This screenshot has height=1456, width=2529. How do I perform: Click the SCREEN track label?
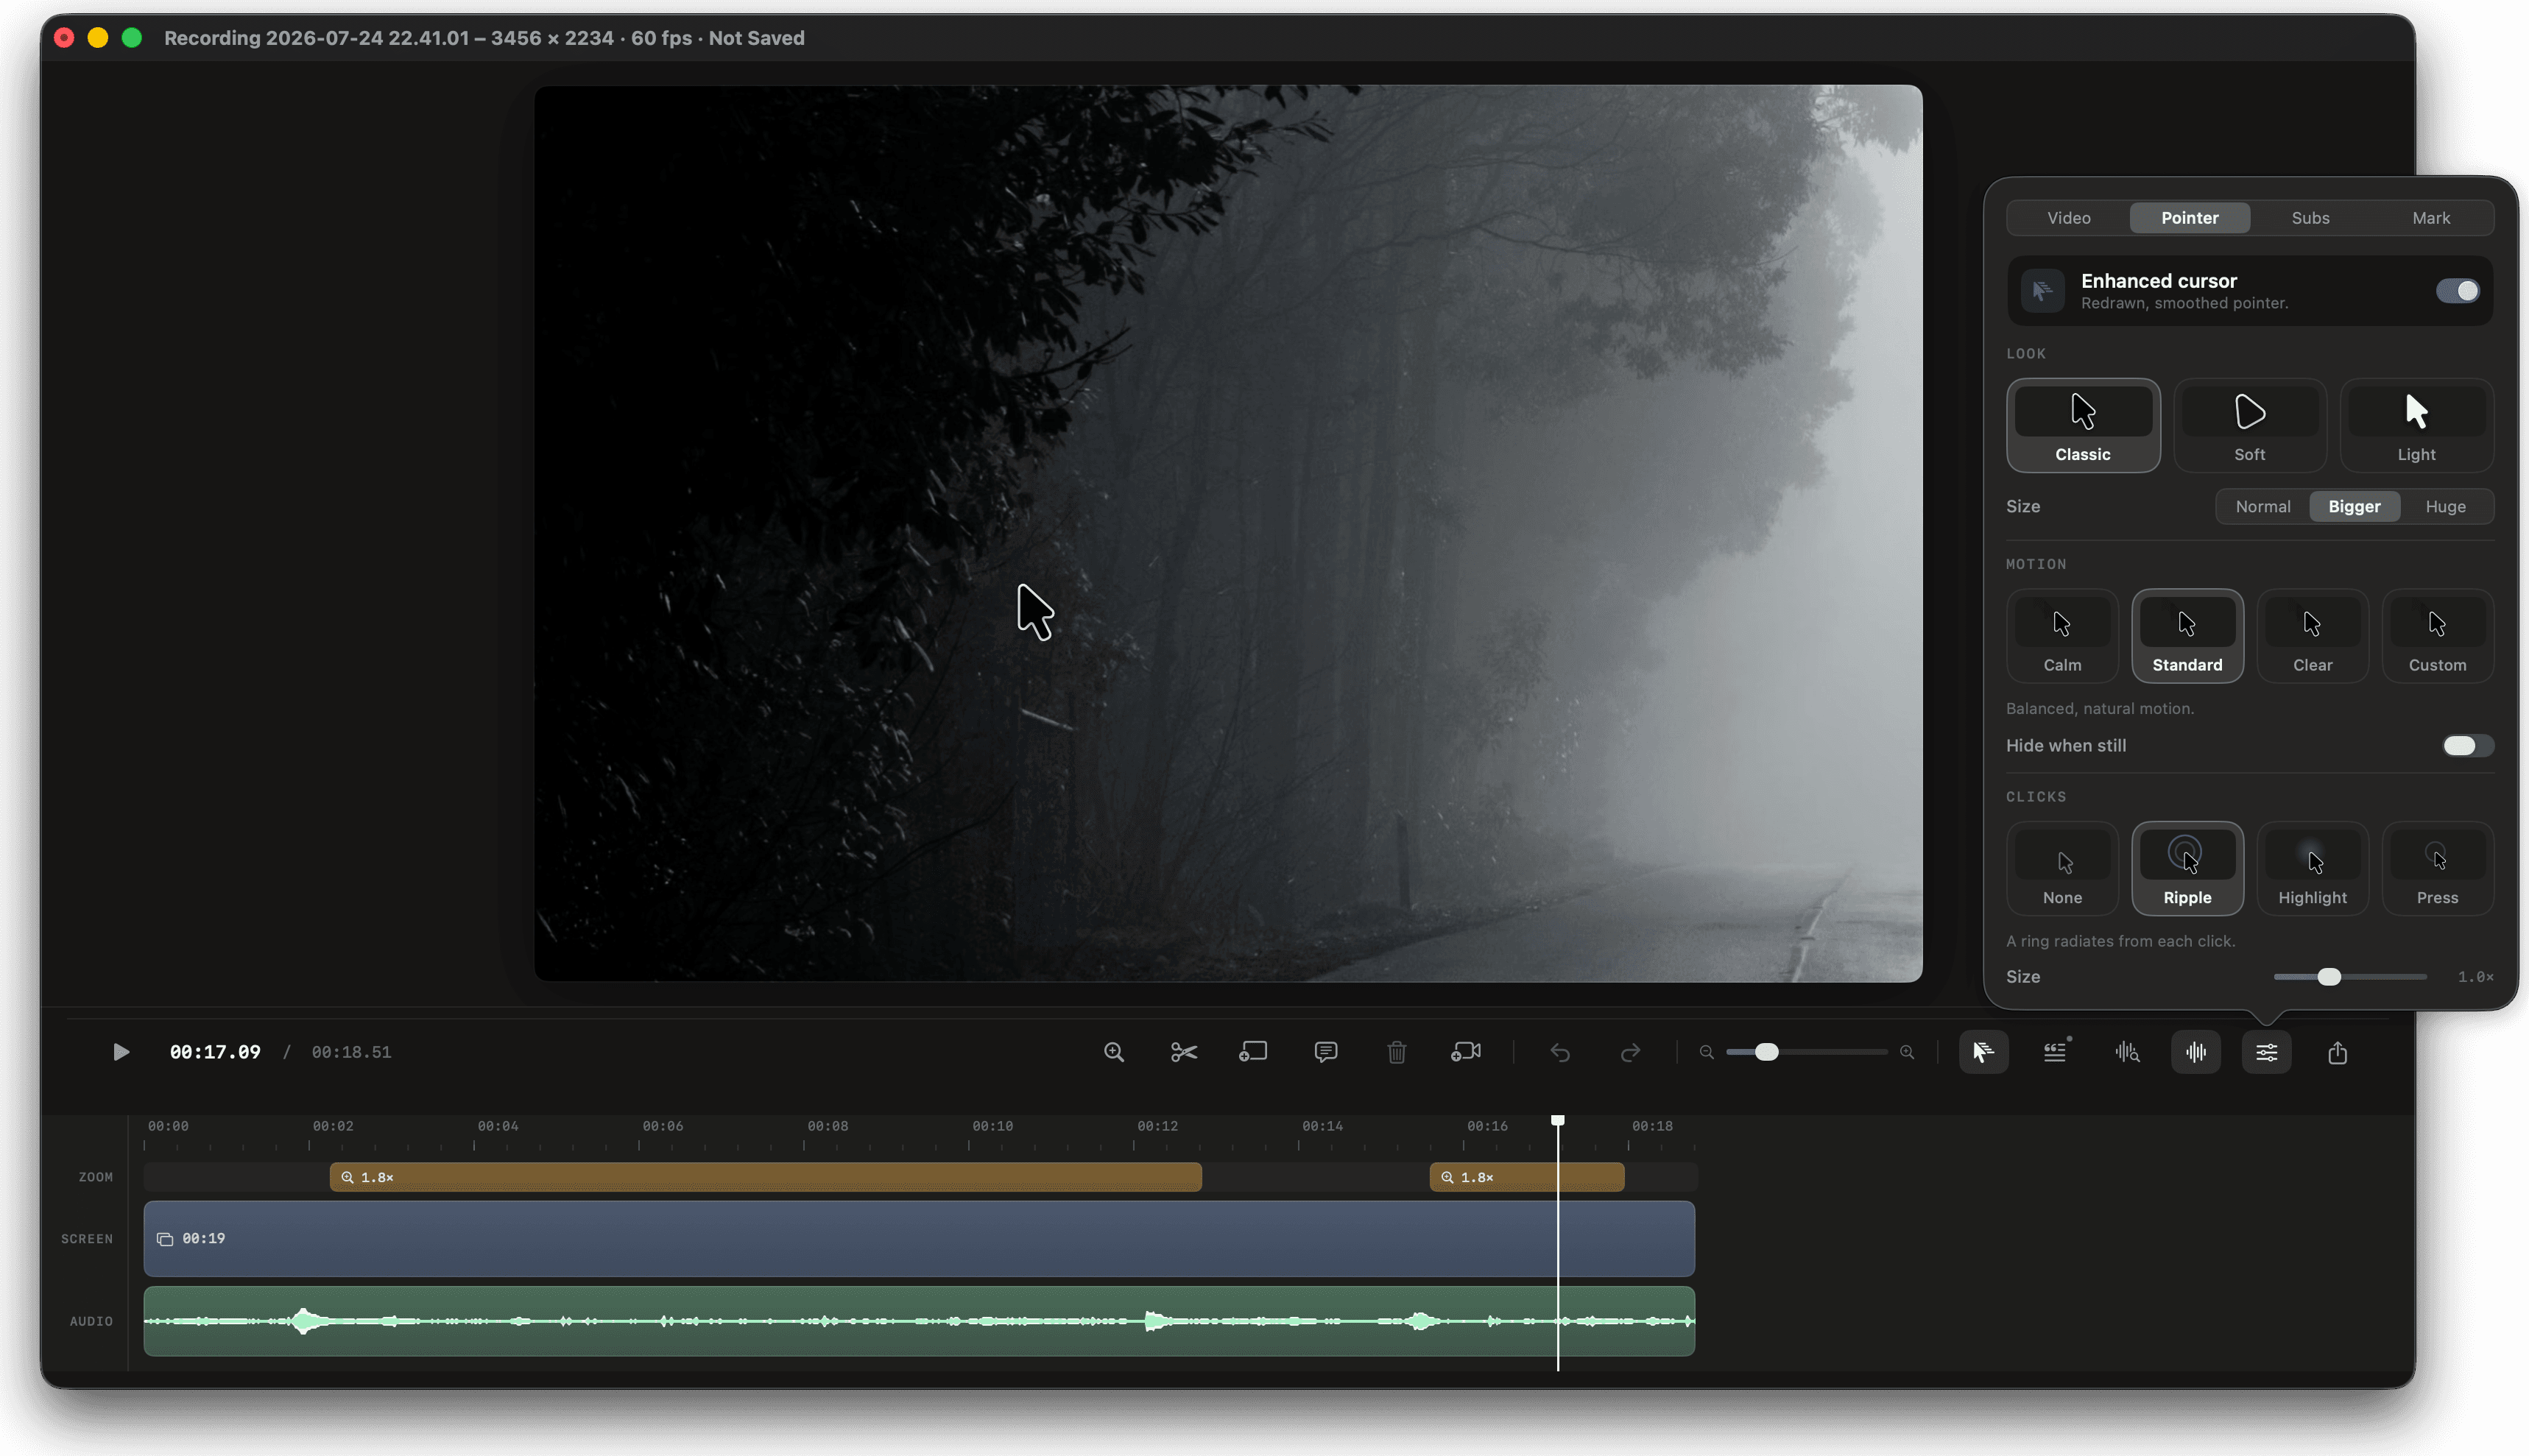87,1240
